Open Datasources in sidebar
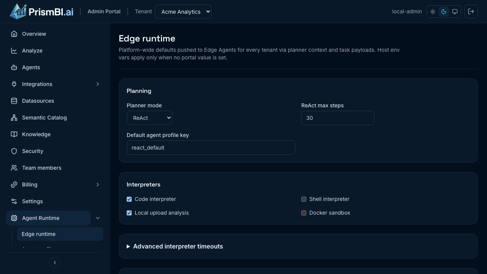Viewport: 487px width, 274px height. pos(54,101)
